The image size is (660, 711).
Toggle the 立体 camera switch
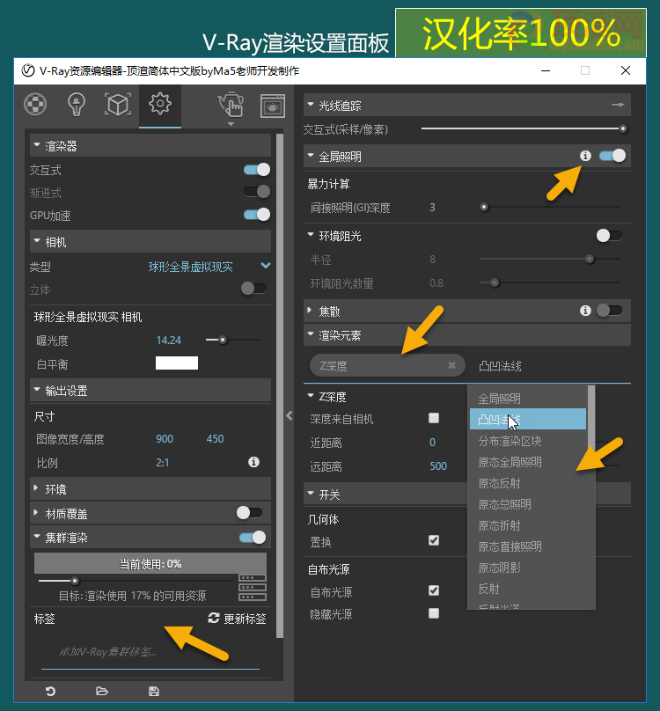coord(253,289)
